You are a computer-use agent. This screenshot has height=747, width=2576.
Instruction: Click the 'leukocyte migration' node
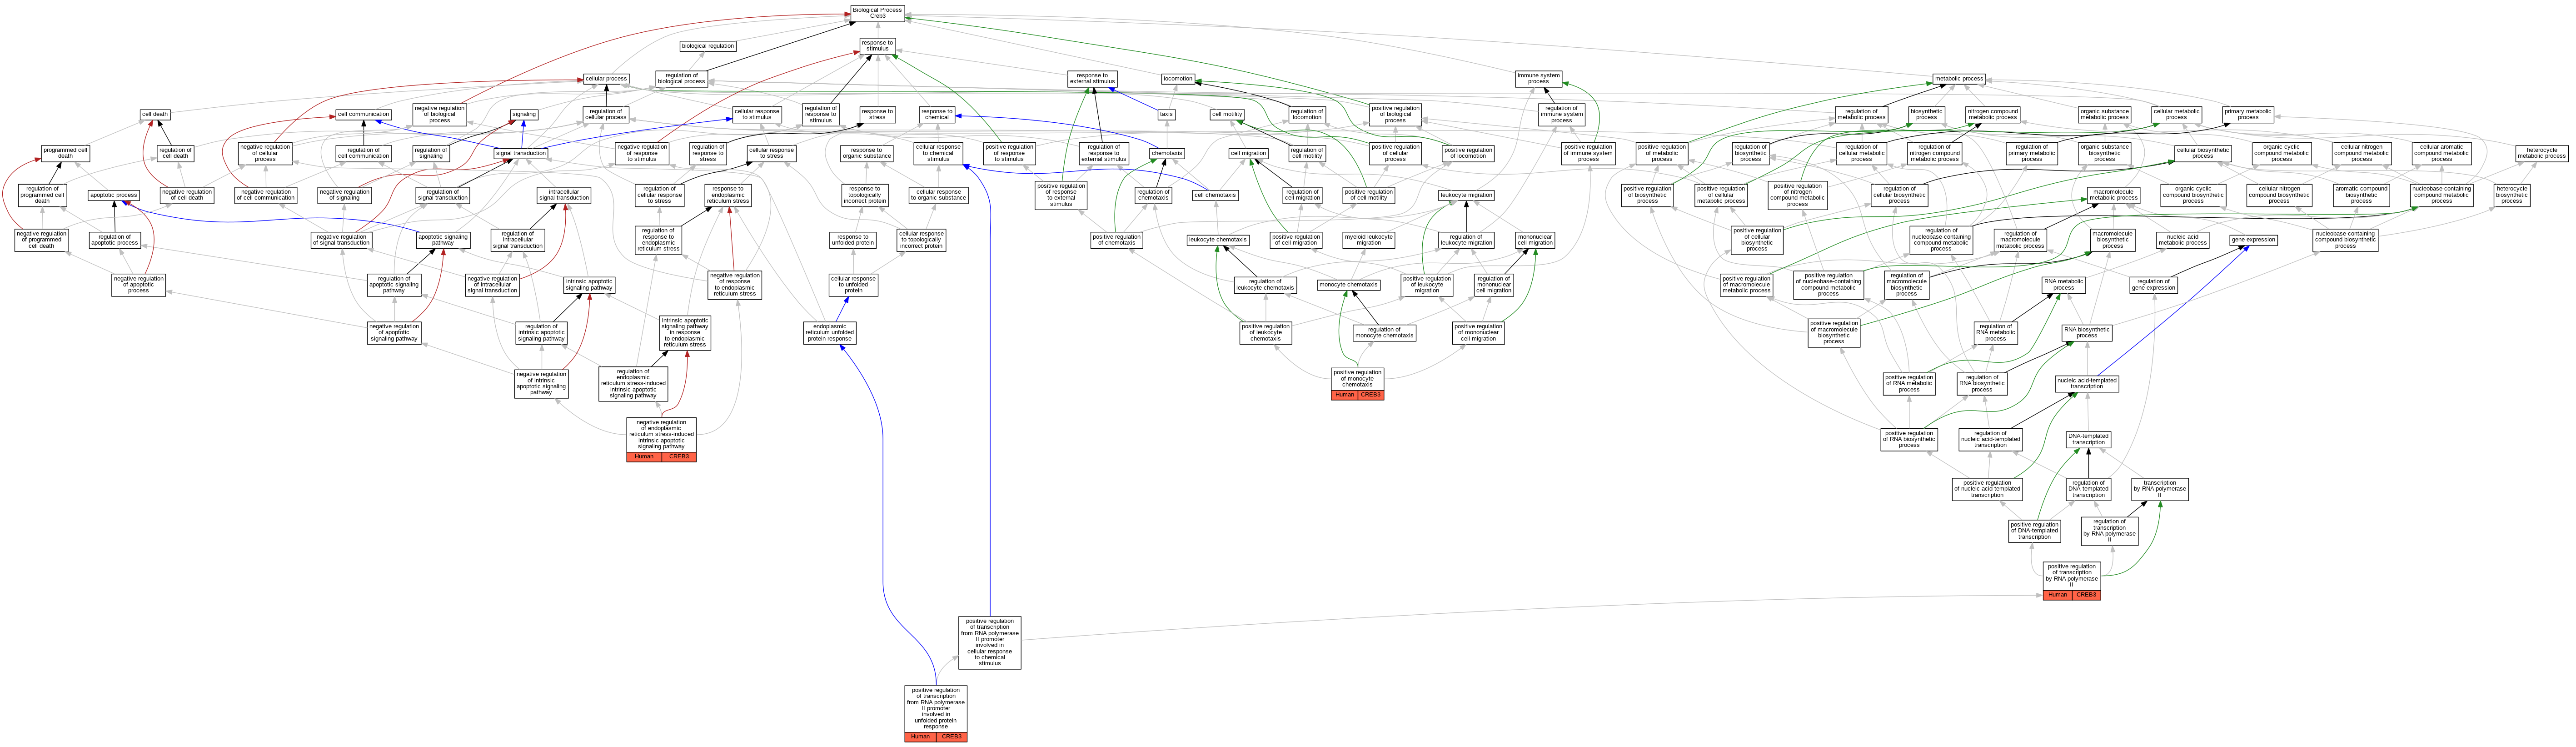coord(1466,195)
